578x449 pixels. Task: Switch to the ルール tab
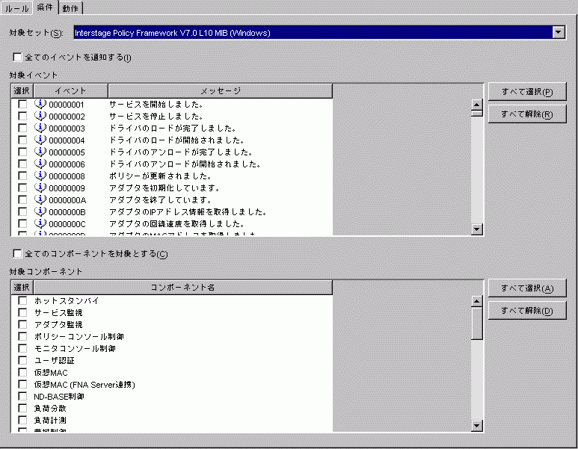coord(16,8)
